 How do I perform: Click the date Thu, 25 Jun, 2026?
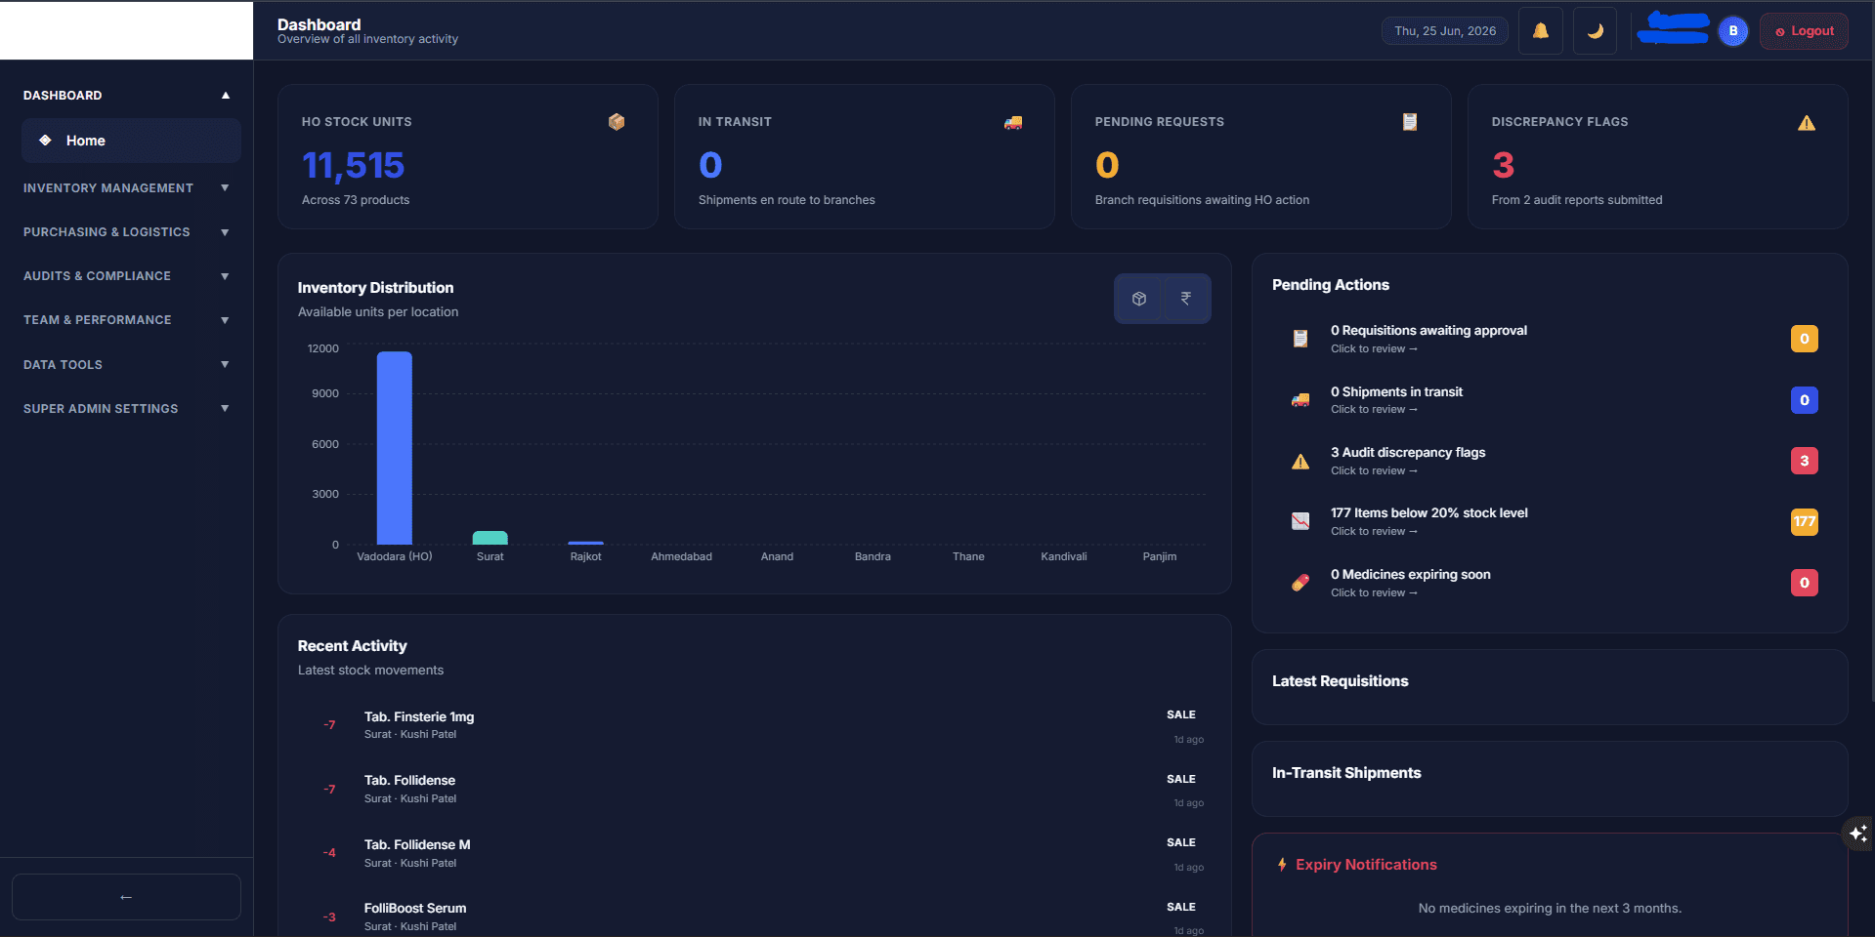pos(1445,31)
